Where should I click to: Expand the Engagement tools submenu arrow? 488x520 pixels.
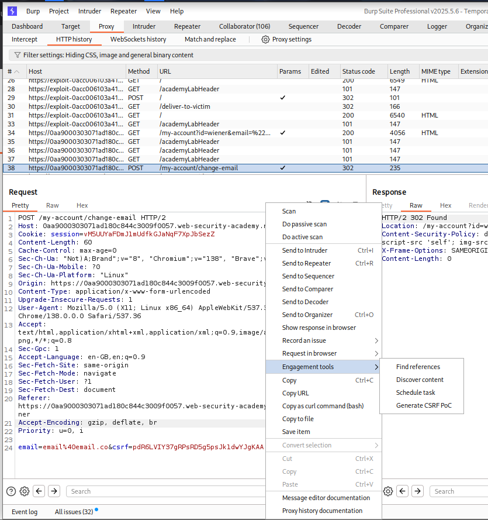[376, 367]
